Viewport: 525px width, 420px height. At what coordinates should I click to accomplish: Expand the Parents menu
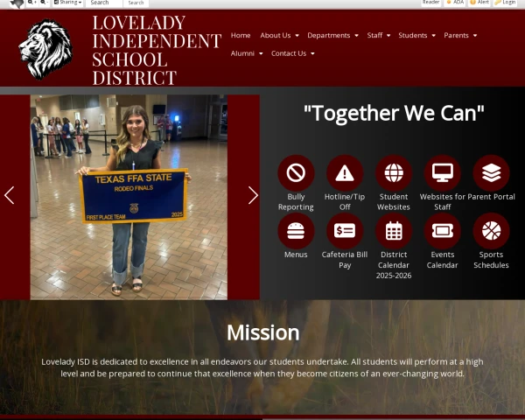pos(460,36)
